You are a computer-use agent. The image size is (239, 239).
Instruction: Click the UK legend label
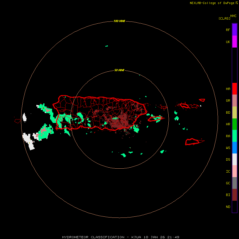tap(228, 42)
